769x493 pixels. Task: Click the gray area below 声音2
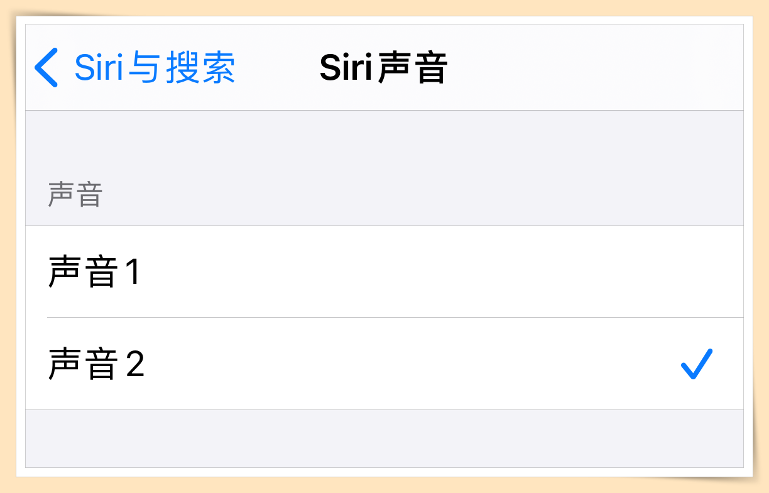[x=384, y=438]
